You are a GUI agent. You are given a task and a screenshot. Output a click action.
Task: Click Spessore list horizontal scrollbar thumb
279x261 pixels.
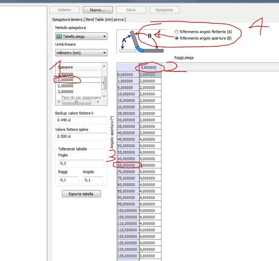(76, 102)
